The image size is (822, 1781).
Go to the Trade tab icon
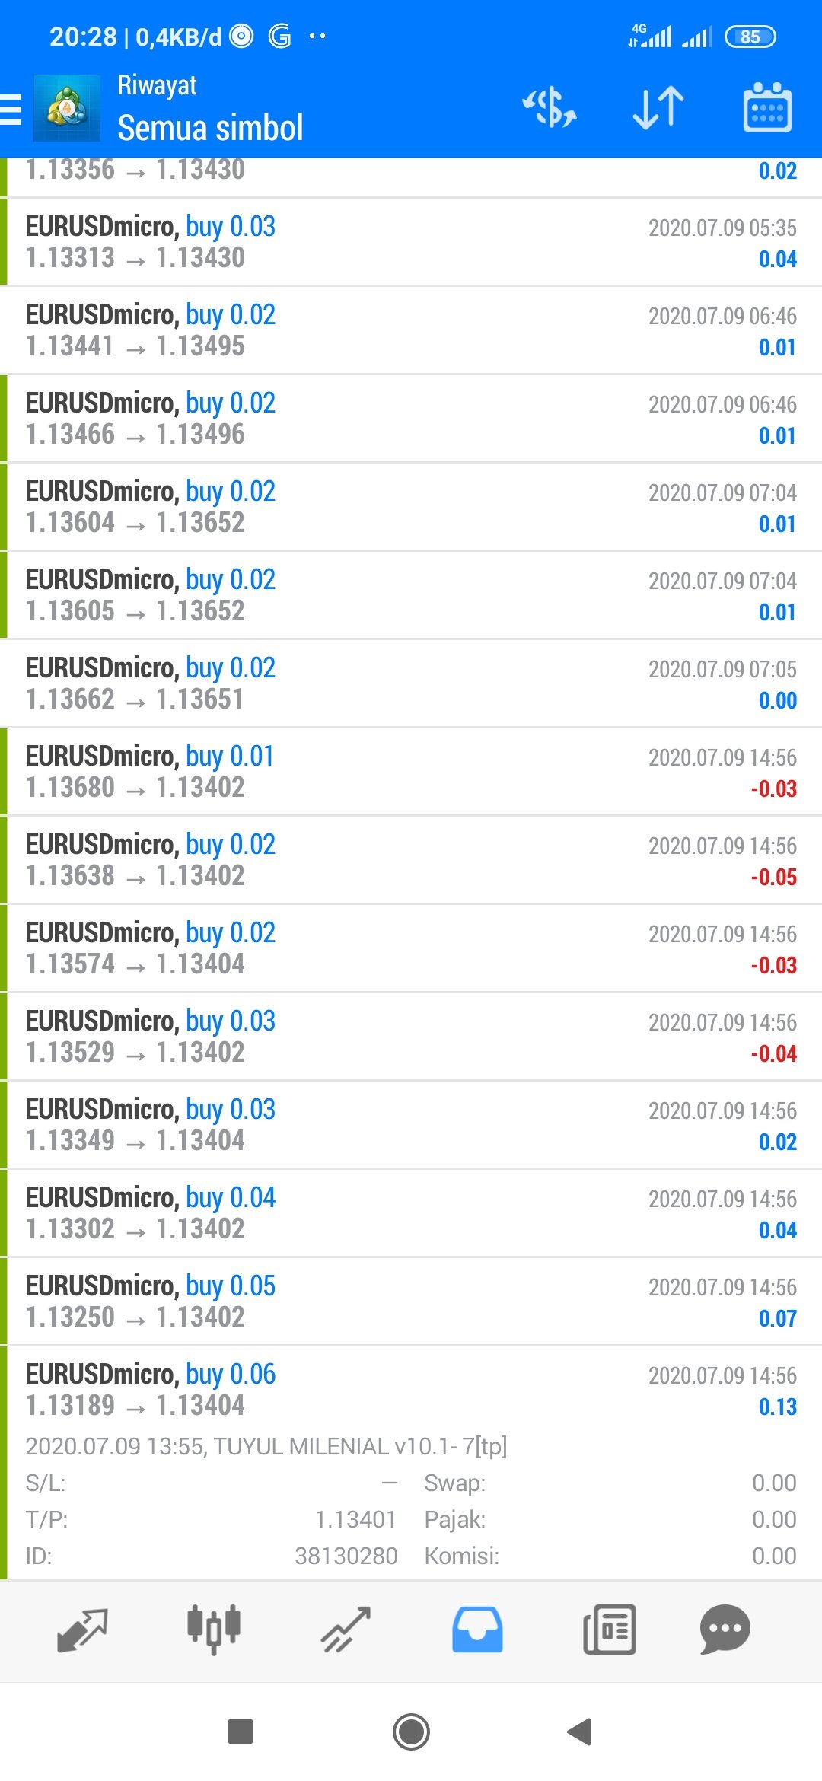tap(346, 1630)
